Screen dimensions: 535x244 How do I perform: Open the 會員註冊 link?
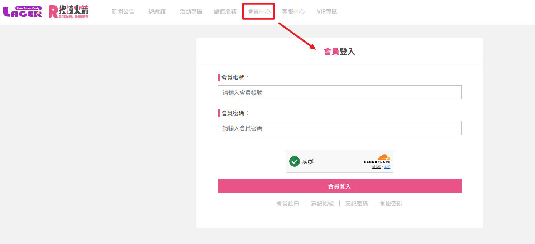click(x=288, y=204)
